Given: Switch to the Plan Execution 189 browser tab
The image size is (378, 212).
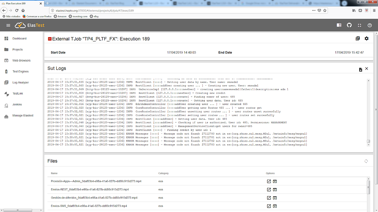Looking at the screenshot, I should tap(19, 3).
